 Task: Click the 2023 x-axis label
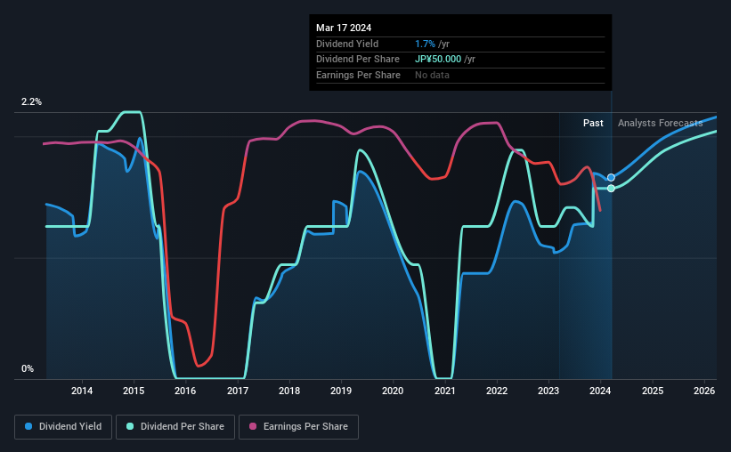tap(548, 391)
